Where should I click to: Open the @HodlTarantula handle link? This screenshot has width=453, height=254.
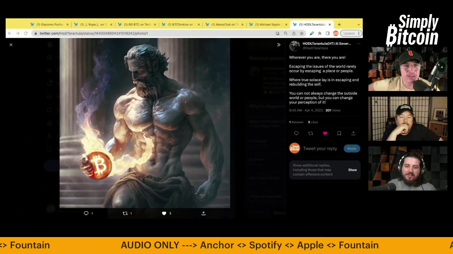click(x=315, y=48)
